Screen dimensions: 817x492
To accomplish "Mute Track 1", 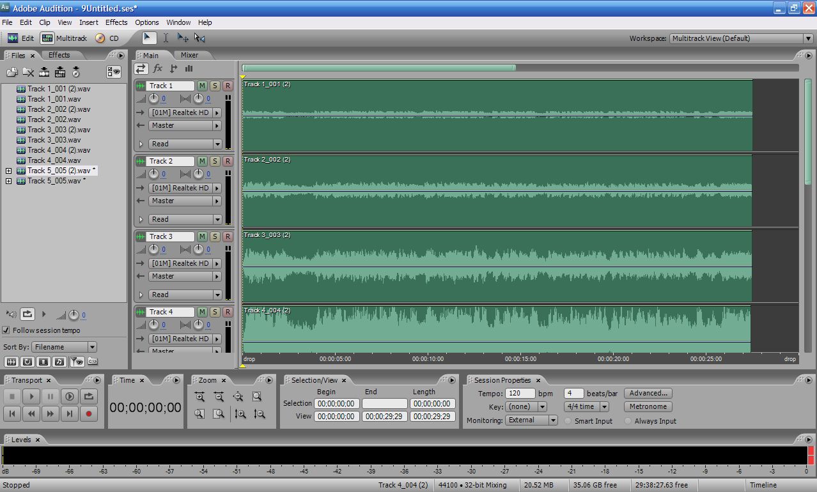I will pyautogui.click(x=202, y=86).
